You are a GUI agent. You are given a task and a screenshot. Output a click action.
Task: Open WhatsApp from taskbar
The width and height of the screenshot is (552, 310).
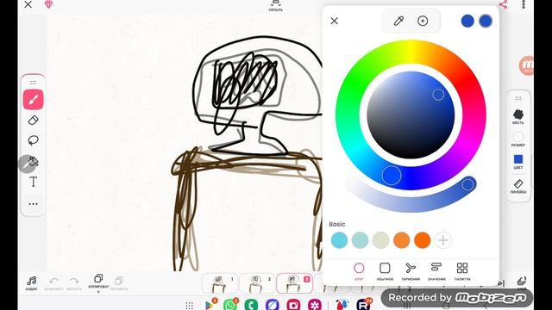pyautogui.click(x=230, y=304)
